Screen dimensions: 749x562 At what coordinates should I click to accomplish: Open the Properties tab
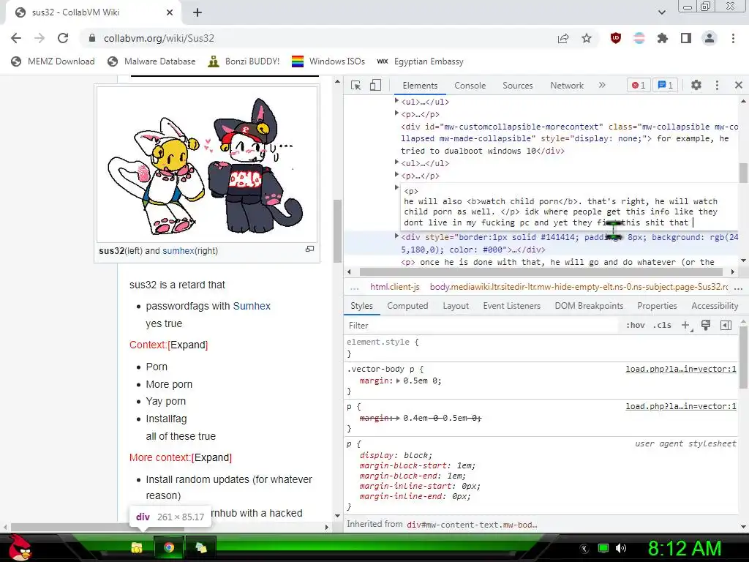657,306
